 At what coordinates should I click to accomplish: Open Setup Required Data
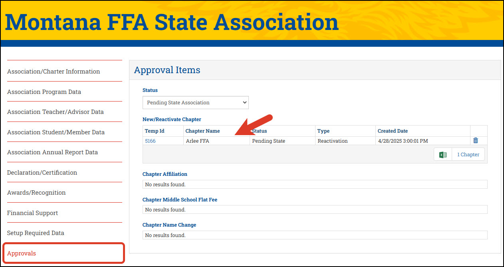coord(36,233)
